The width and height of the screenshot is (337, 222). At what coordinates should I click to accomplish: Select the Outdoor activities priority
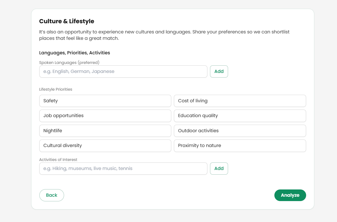[240, 131]
